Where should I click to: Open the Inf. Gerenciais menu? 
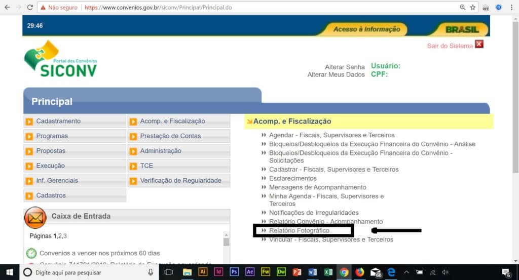75,180
